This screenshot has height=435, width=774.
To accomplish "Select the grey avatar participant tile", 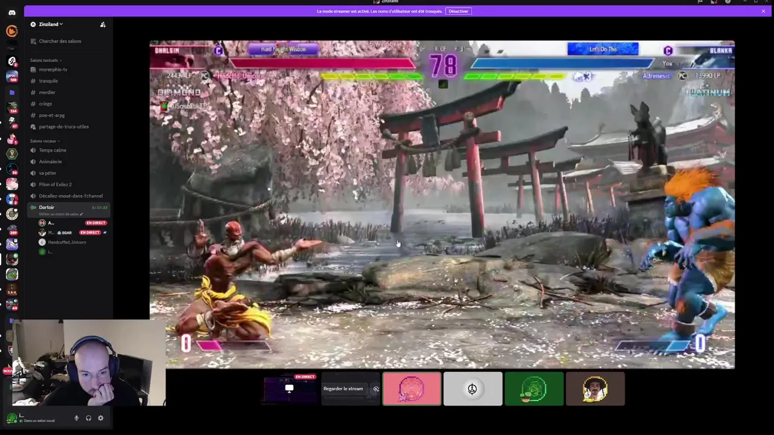I will click(x=473, y=388).
